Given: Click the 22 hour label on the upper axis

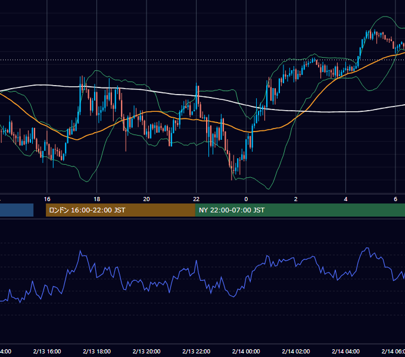Looking at the screenshot, I should click(197, 199).
